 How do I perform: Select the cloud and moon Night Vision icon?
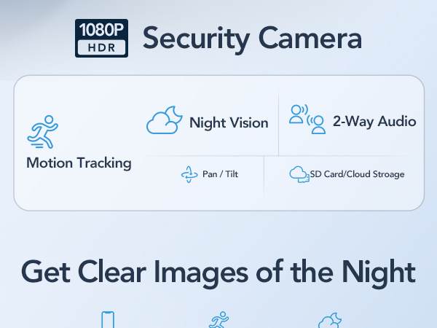click(165, 120)
